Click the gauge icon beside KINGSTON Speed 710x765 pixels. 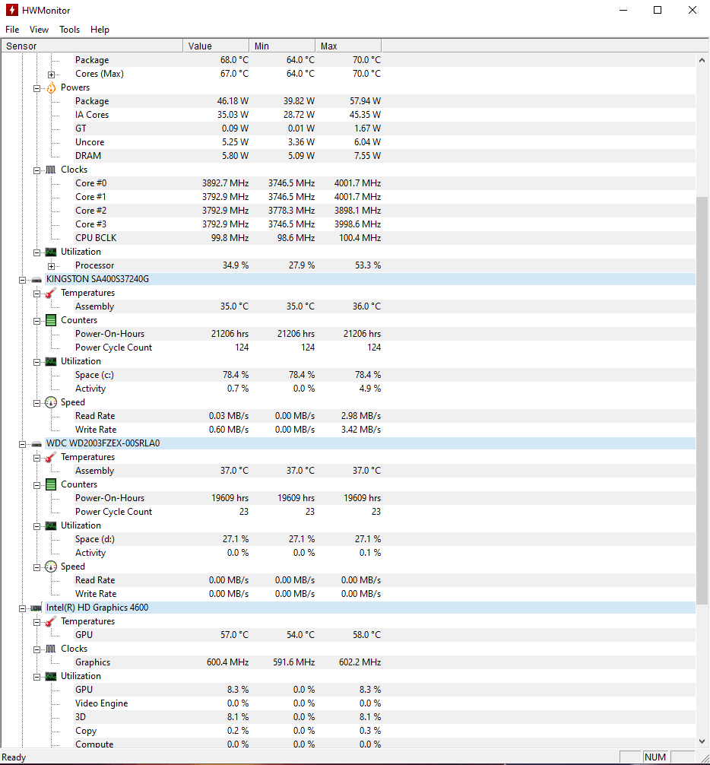tap(51, 402)
